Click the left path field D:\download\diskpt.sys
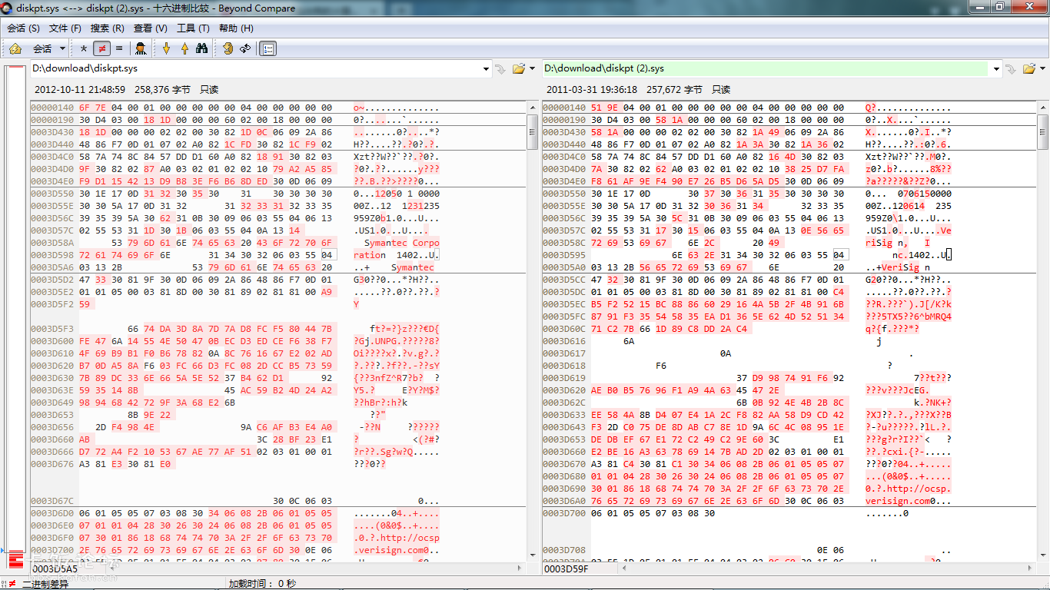 [x=255, y=68]
